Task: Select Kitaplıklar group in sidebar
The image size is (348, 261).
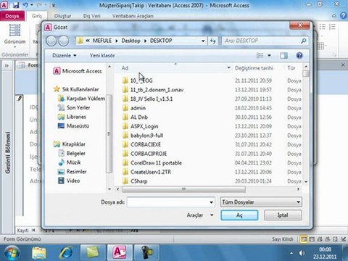Action: pyautogui.click(x=70, y=144)
